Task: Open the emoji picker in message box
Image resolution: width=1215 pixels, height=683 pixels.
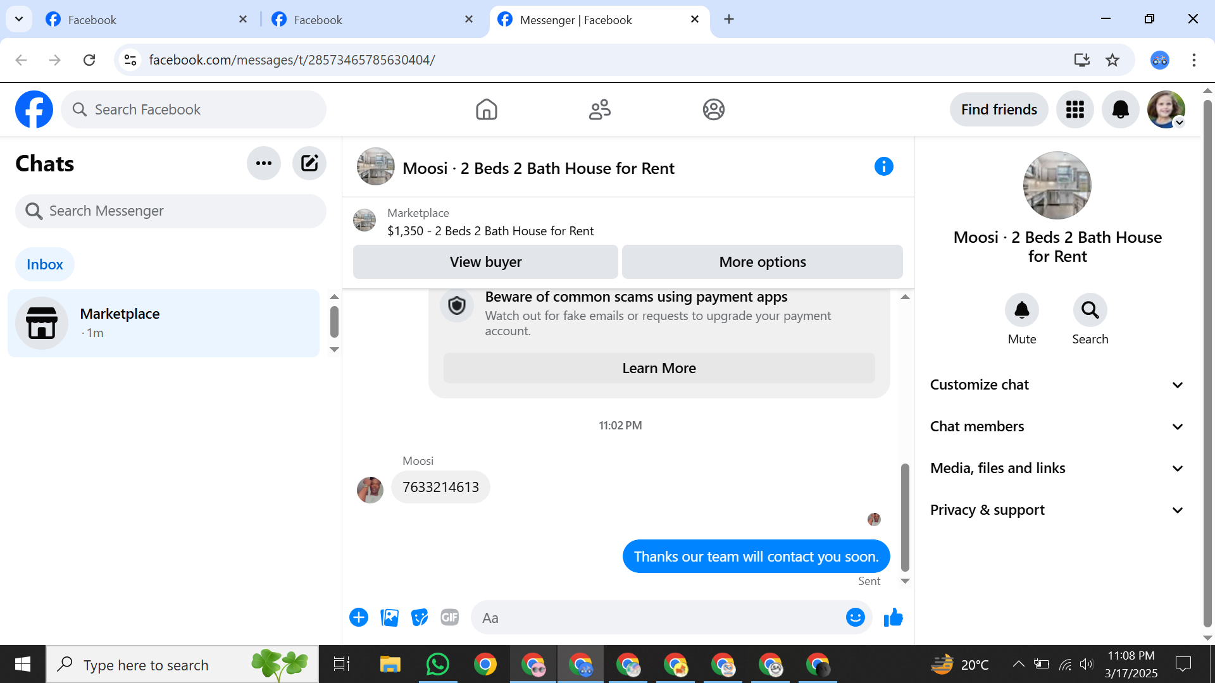Action: coord(855,617)
